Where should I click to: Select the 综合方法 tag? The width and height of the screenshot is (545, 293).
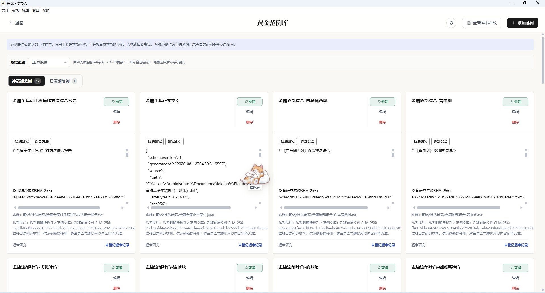(42, 142)
